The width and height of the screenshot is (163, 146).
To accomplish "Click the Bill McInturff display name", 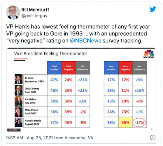I will (35, 10).
